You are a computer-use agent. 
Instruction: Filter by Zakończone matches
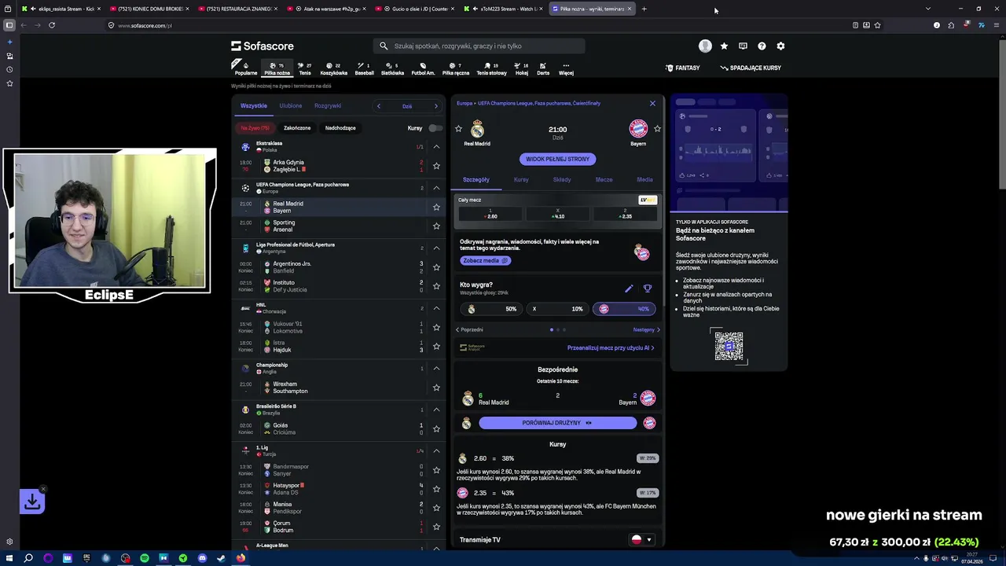pyautogui.click(x=297, y=127)
